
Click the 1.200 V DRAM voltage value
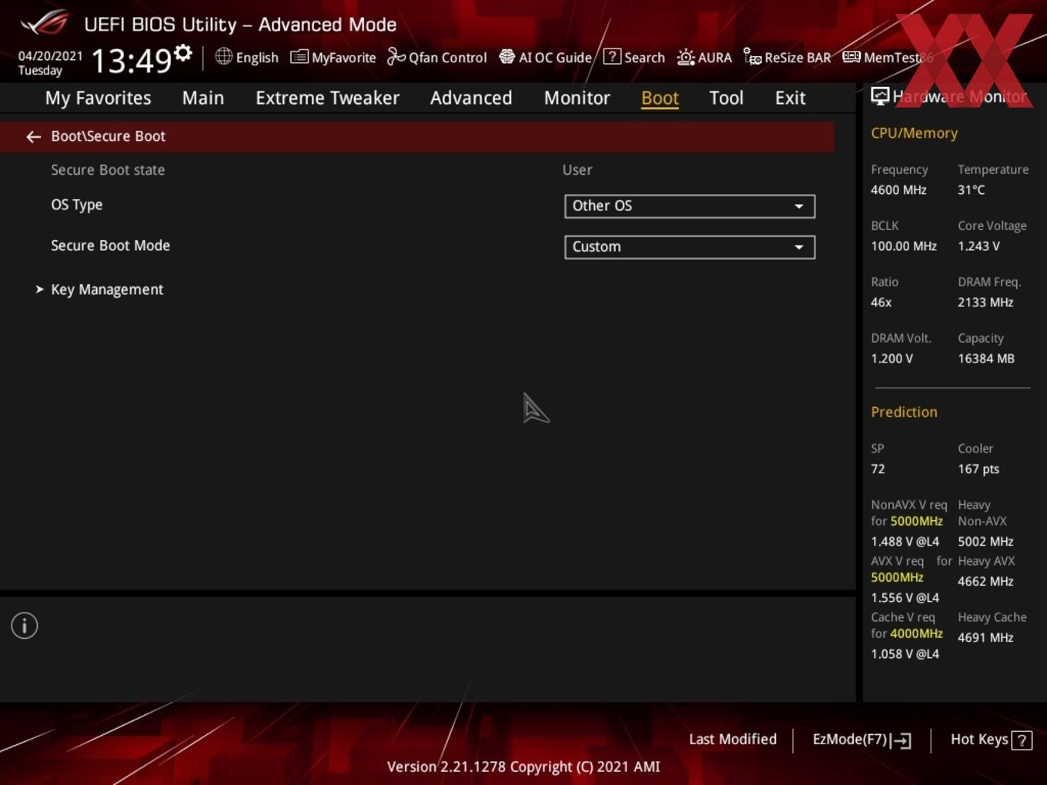click(x=892, y=359)
